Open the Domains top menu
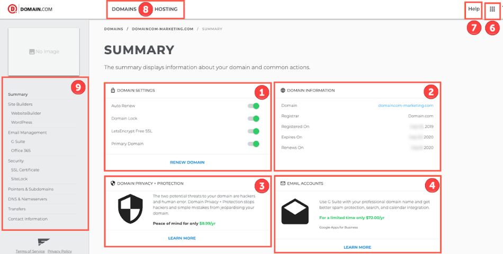The width and height of the screenshot is (503, 254). point(124,9)
